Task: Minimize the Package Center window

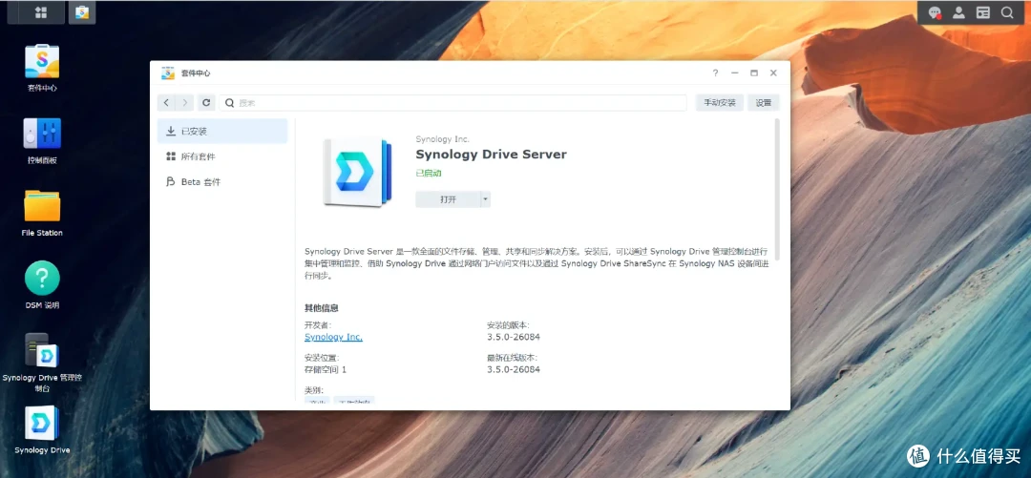Action: click(x=734, y=73)
